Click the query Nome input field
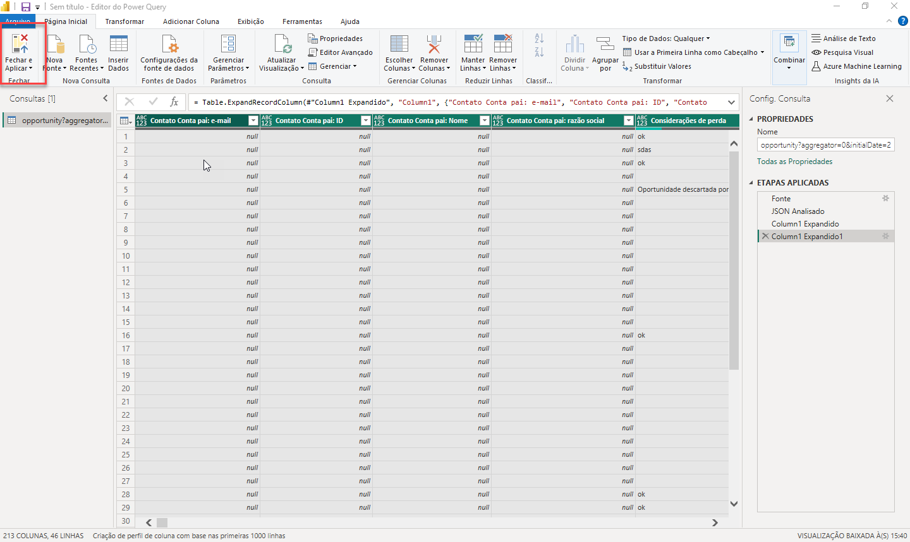Viewport: 910px width, 542px height. point(825,145)
